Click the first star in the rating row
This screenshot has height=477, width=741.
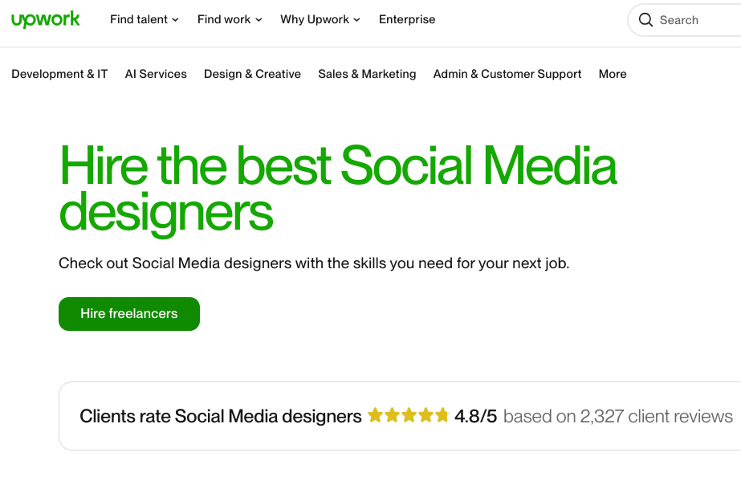pyautogui.click(x=374, y=415)
